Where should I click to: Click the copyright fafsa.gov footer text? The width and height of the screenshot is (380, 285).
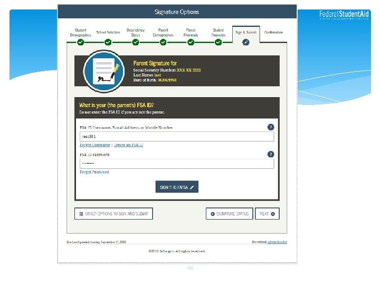(177, 251)
